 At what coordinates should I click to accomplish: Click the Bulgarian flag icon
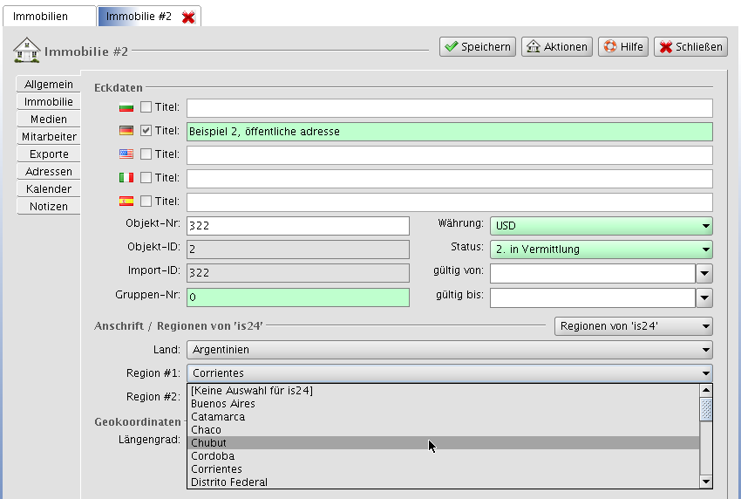(x=126, y=107)
